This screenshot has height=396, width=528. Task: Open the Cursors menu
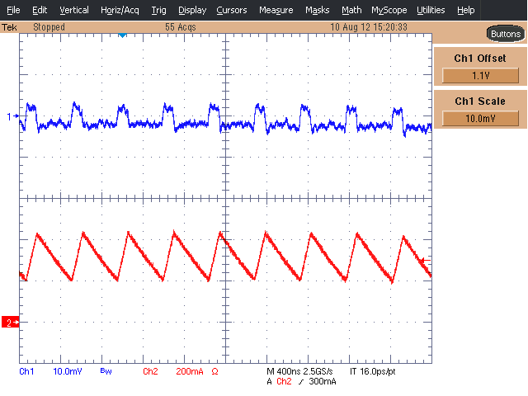click(232, 10)
